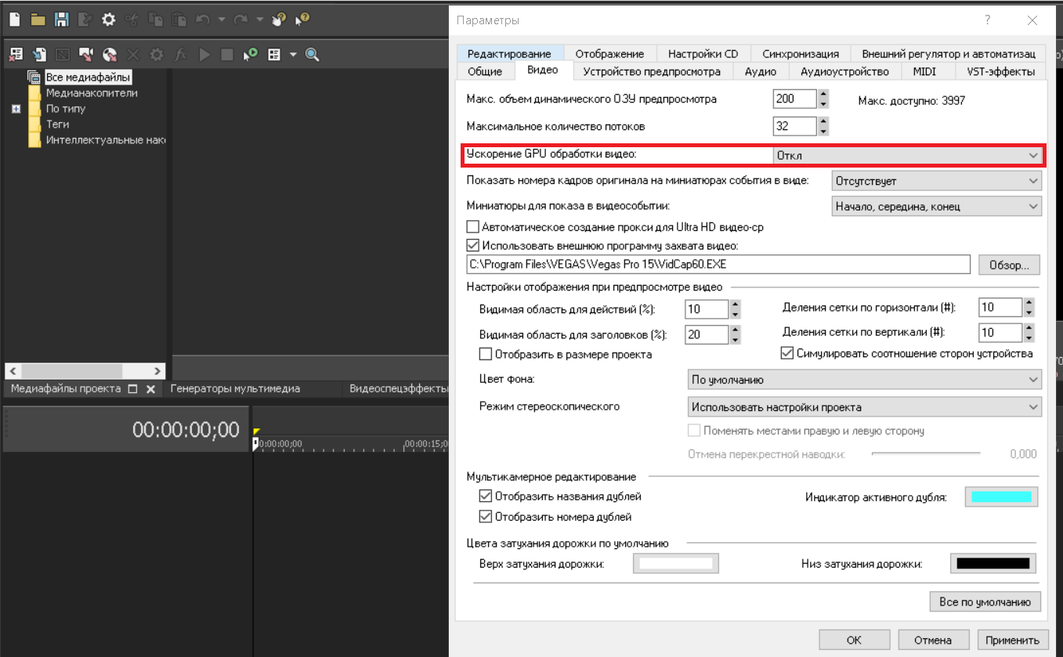Switch to the General tab
Viewport: 1063px width, 657px height.
[x=485, y=71]
